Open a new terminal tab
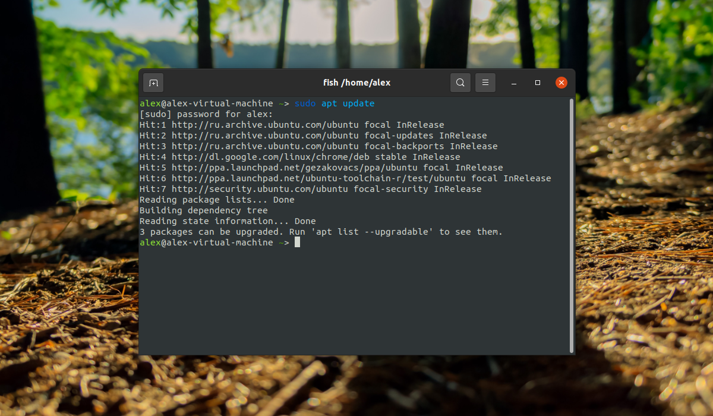The height and width of the screenshot is (416, 713). [153, 83]
